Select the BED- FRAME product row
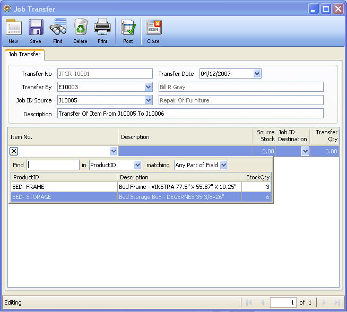347x312 pixels. pyautogui.click(x=141, y=187)
